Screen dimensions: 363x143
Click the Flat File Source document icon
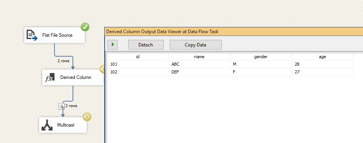point(32,35)
